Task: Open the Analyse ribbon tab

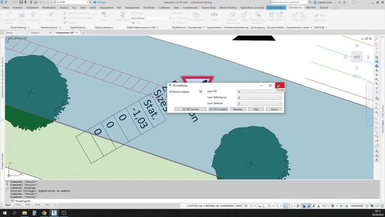Action: [x=64, y=8]
